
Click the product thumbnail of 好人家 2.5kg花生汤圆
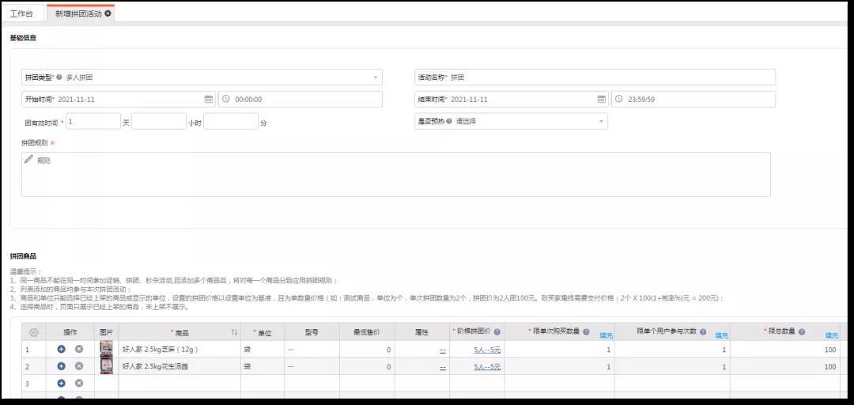coord(106,366)
